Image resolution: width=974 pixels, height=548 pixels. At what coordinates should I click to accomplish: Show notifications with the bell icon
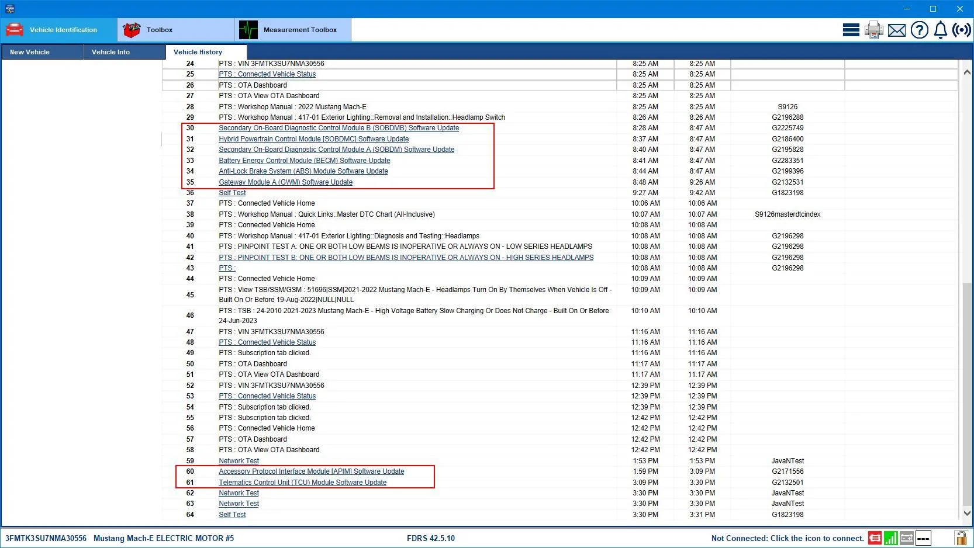940,30
